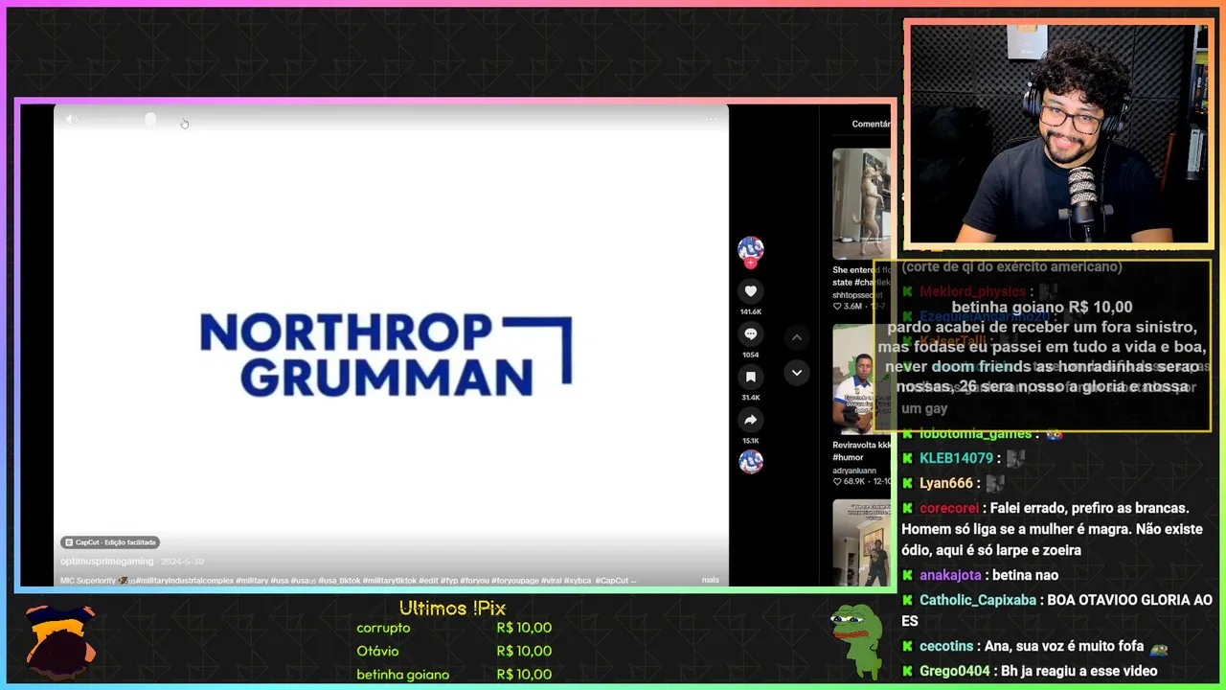Click the Kick badge beside anakajota
The height and width of the screenshot is (690, 1226).
(908, 576)
